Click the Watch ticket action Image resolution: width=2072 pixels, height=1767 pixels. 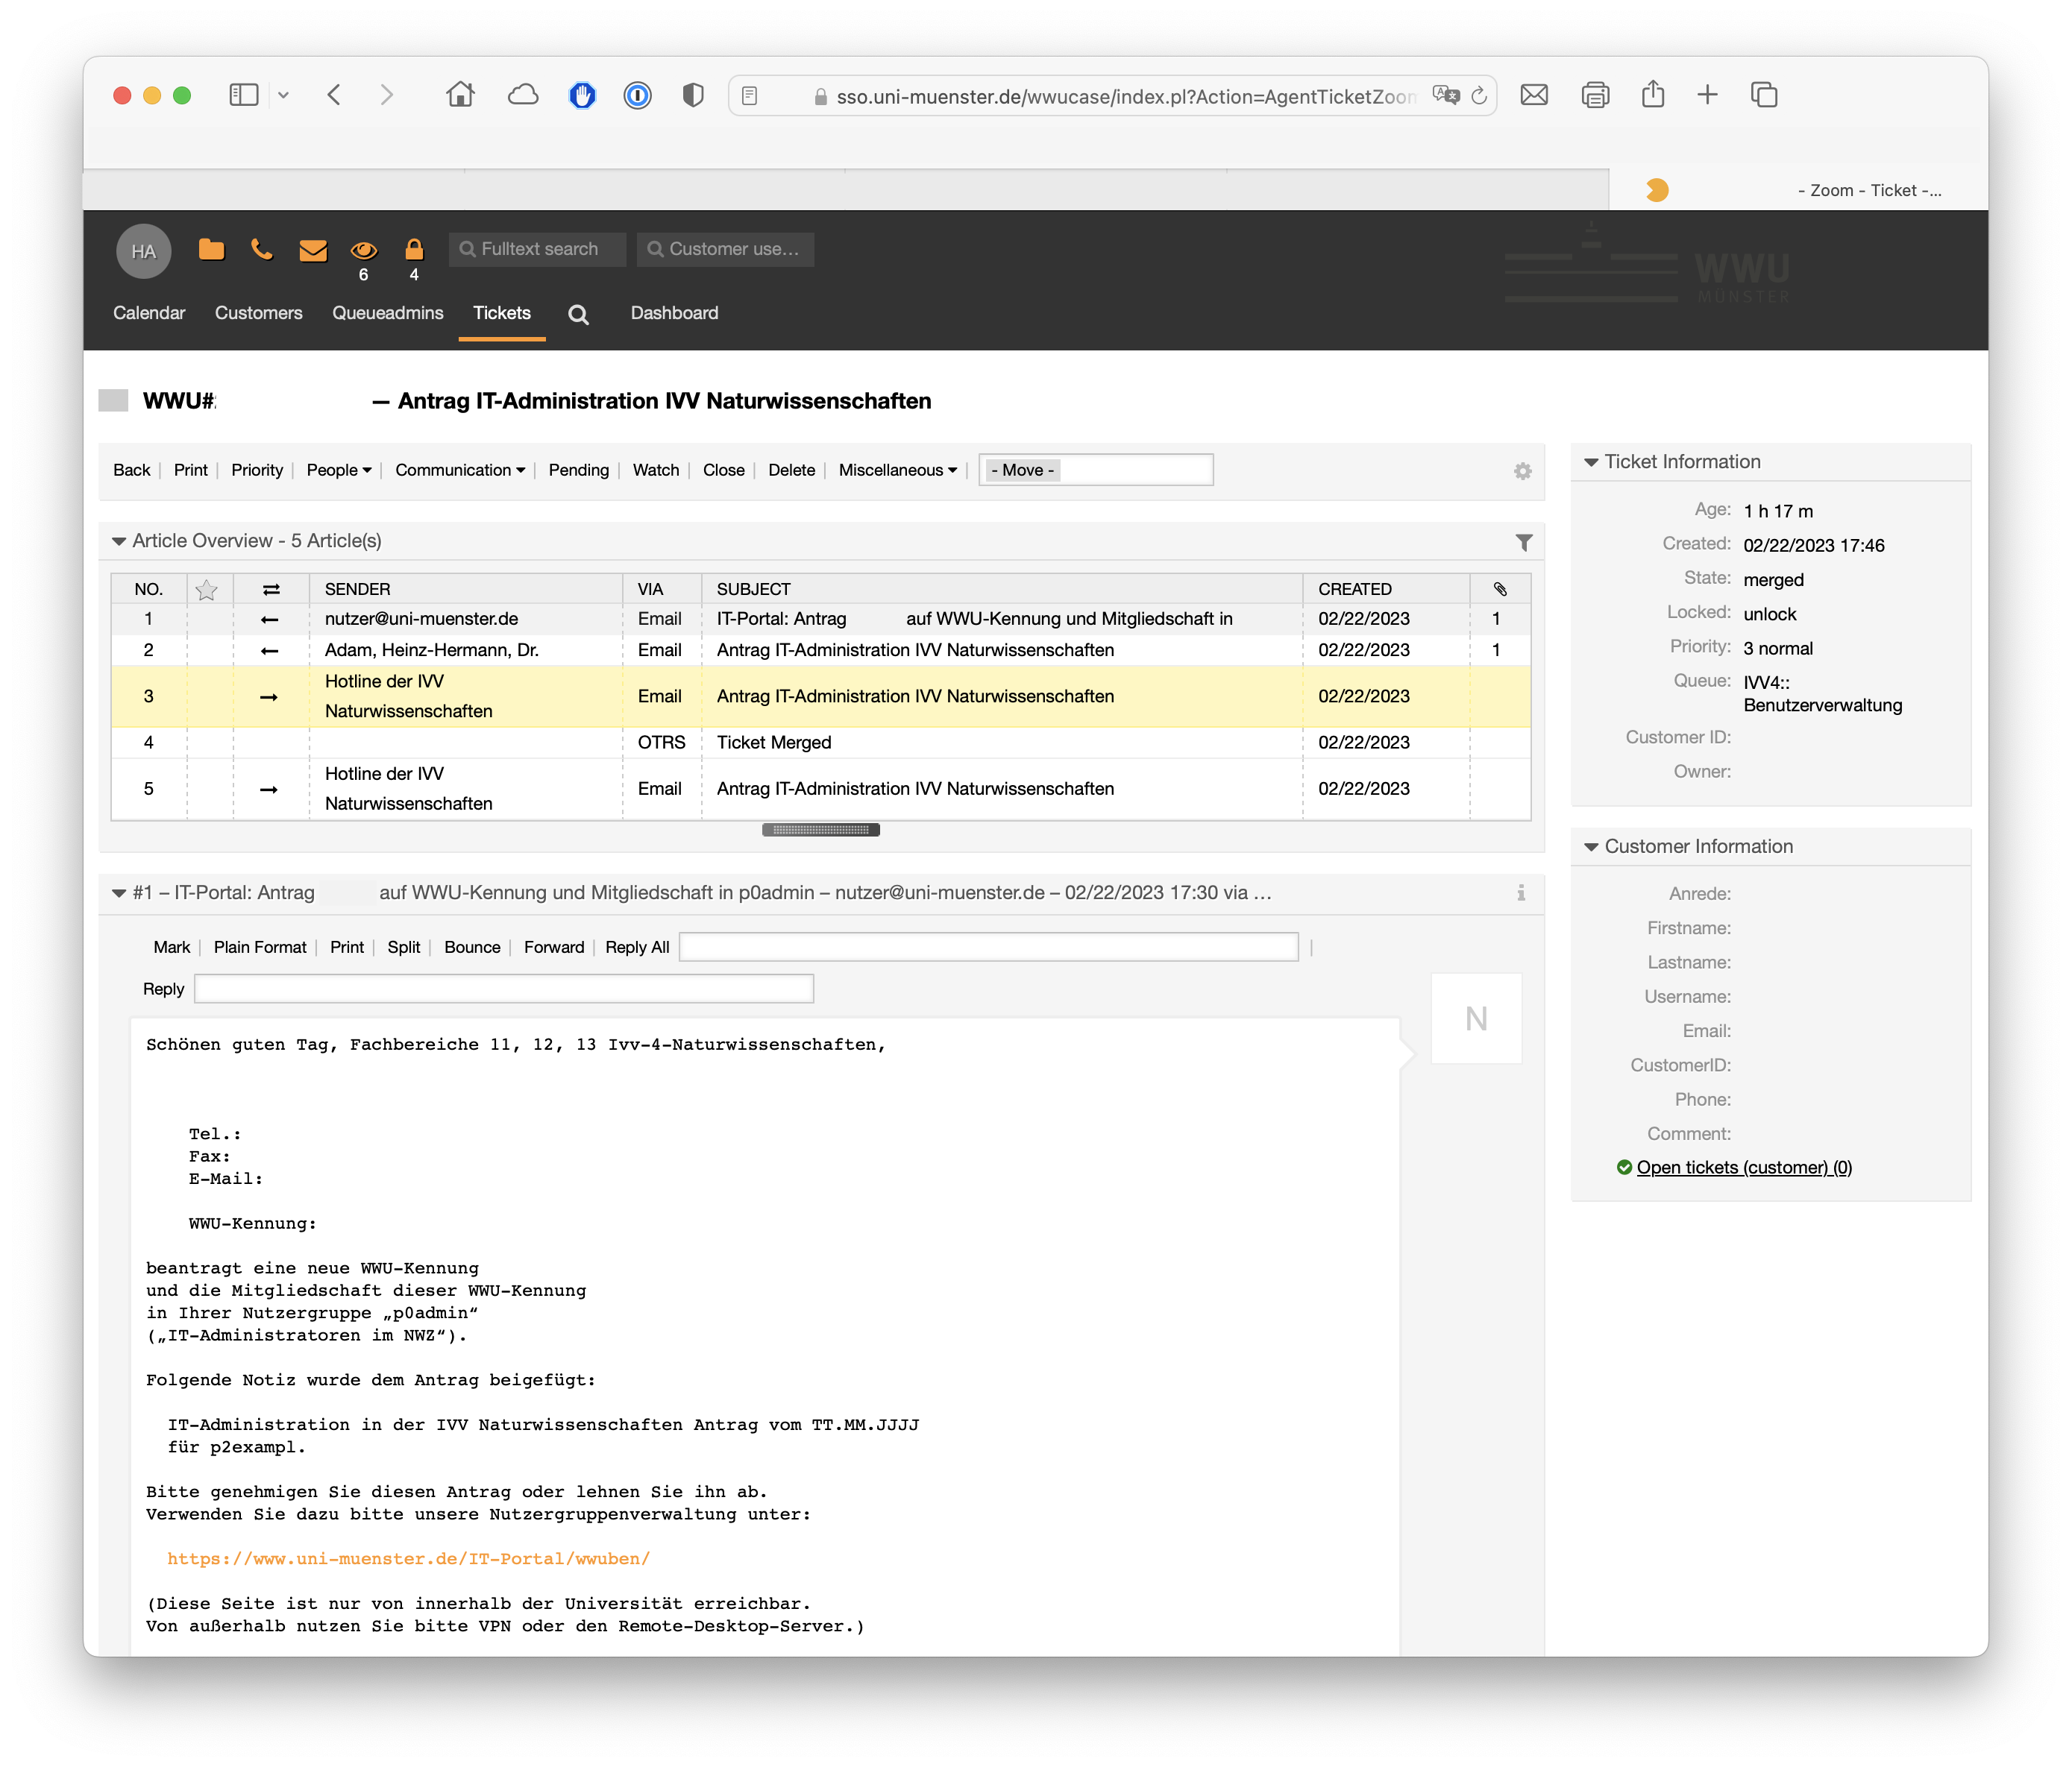point(655,470)
